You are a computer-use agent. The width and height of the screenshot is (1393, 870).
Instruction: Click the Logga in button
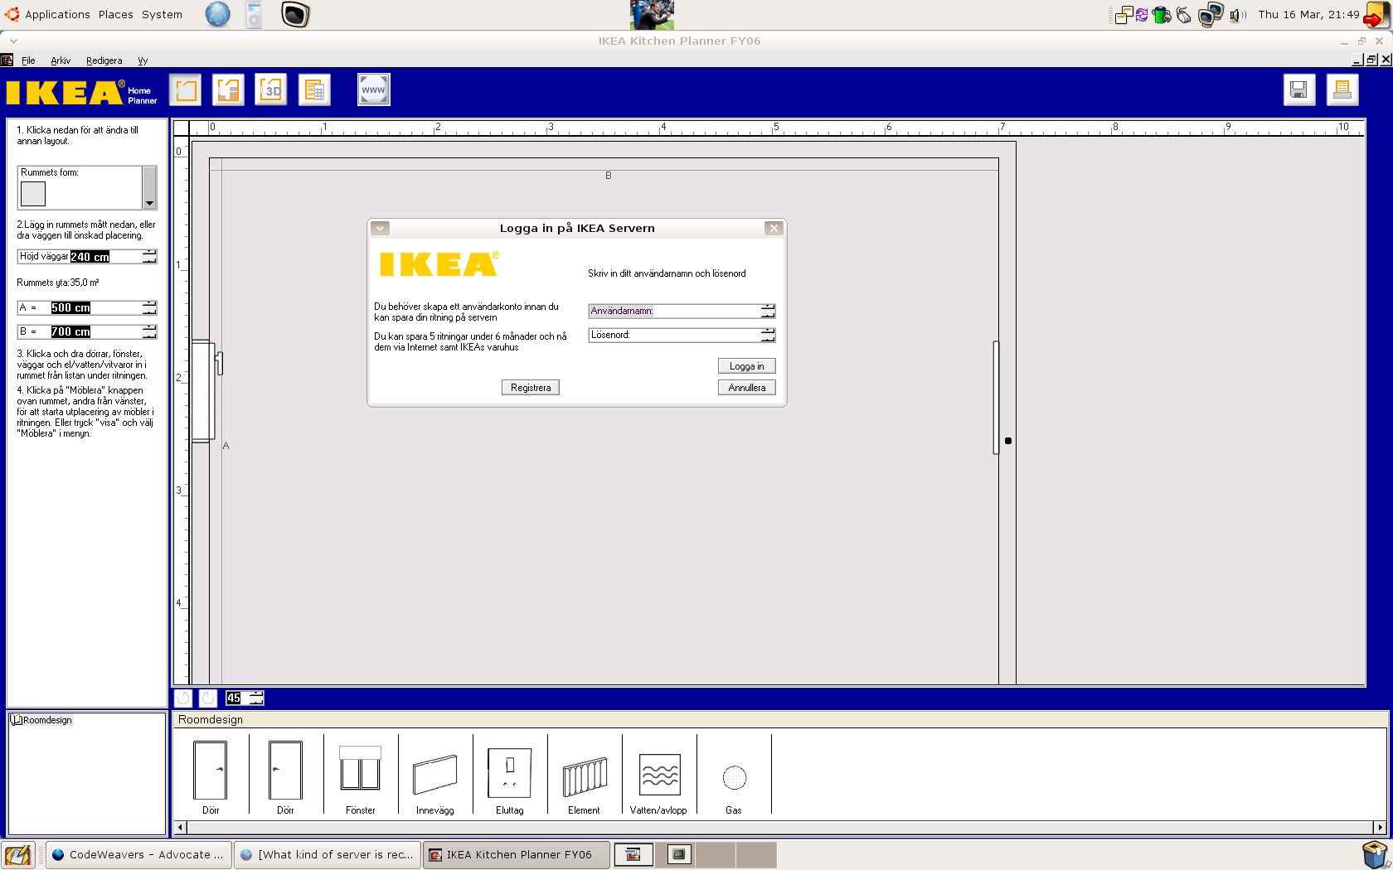(746, 366)
